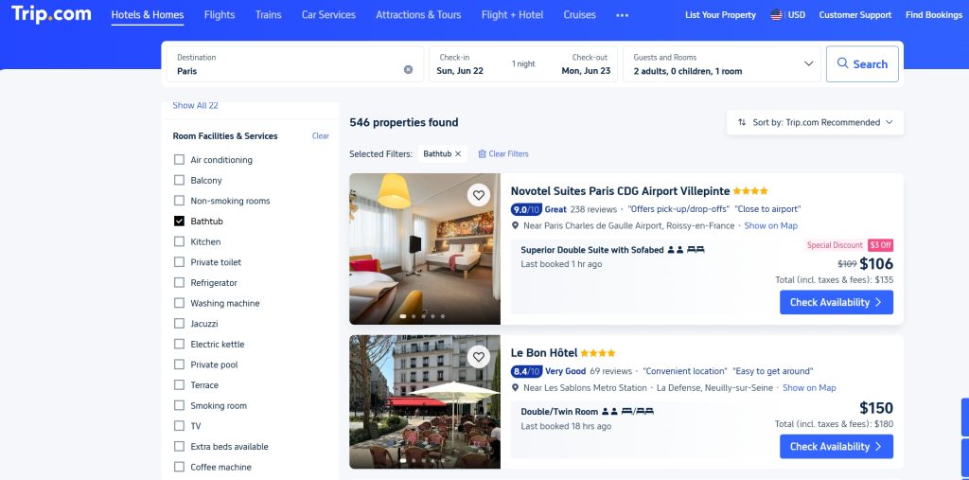Go to Attractions & Tours

[x=418, y=15]
